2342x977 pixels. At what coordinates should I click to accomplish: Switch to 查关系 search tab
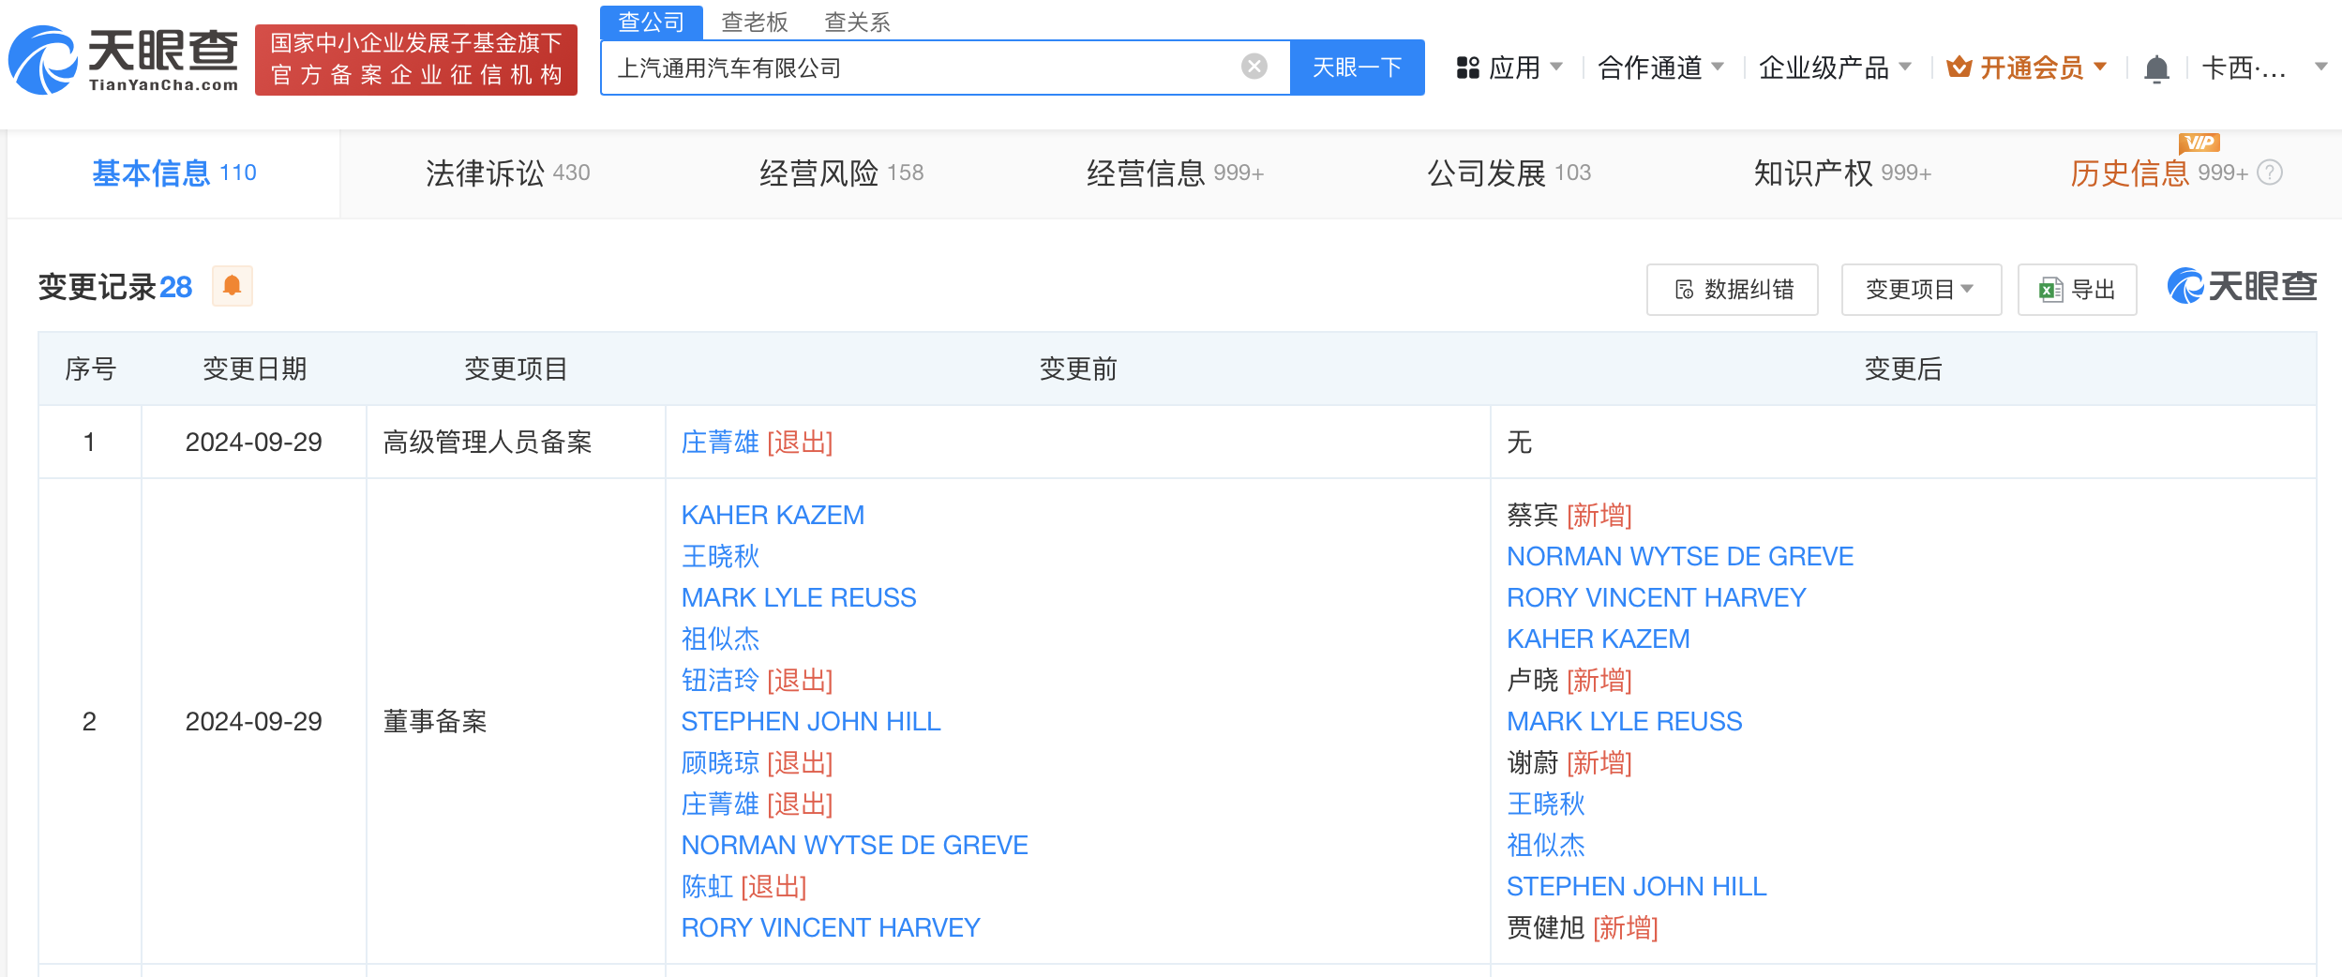coord(857,22)
